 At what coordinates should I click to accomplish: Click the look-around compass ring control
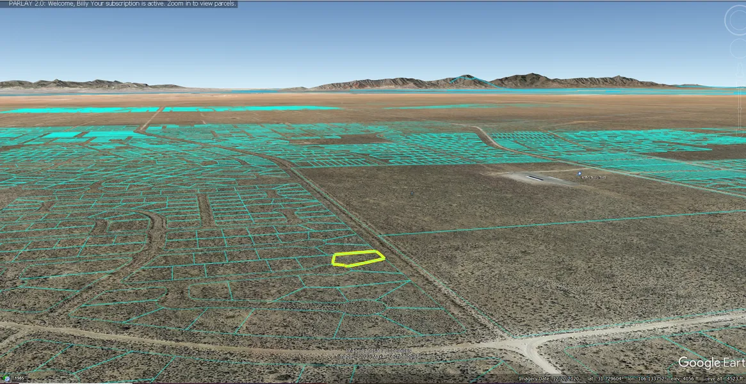tap(737, 20)
